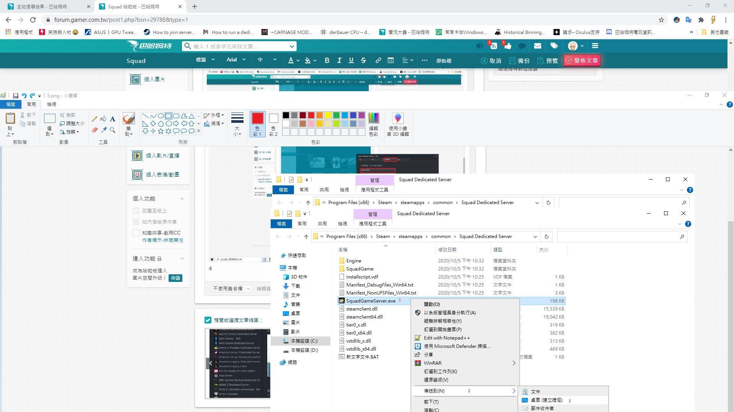734x412 pixels.
Task: Click the 發佈文章 publish button
Action: pos(582,60)
